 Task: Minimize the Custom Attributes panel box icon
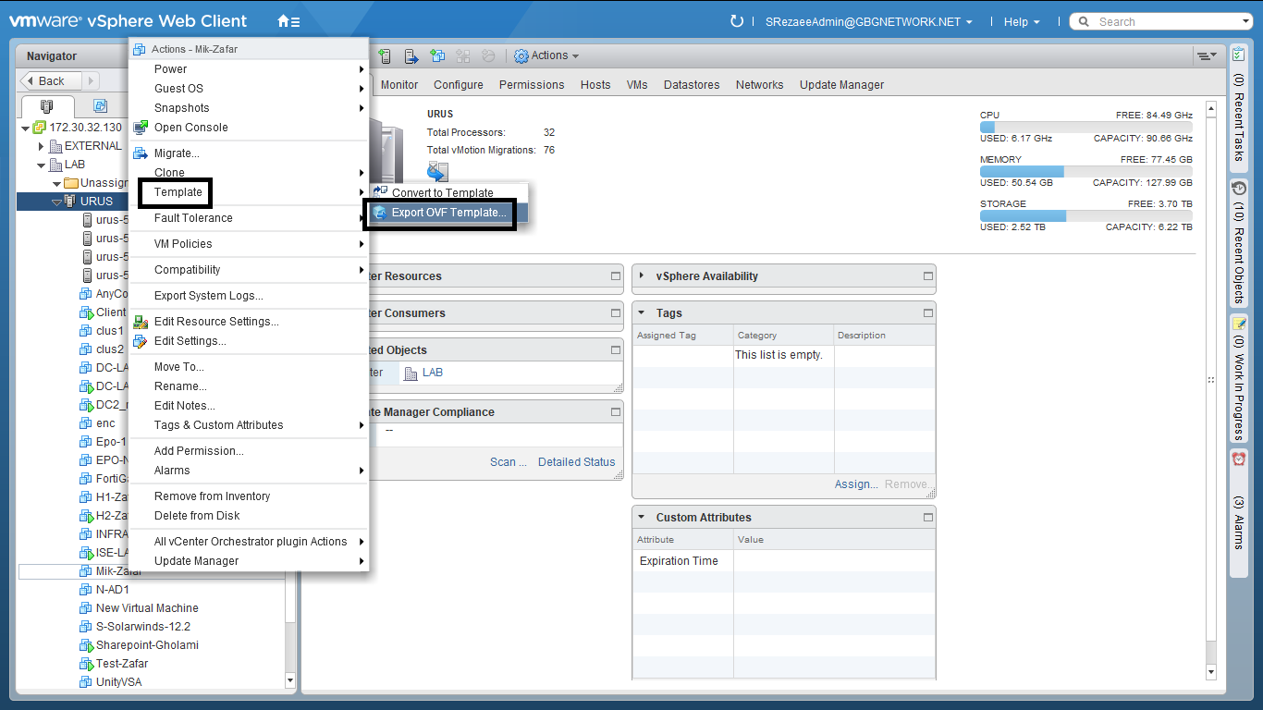(x=927, y=518)
